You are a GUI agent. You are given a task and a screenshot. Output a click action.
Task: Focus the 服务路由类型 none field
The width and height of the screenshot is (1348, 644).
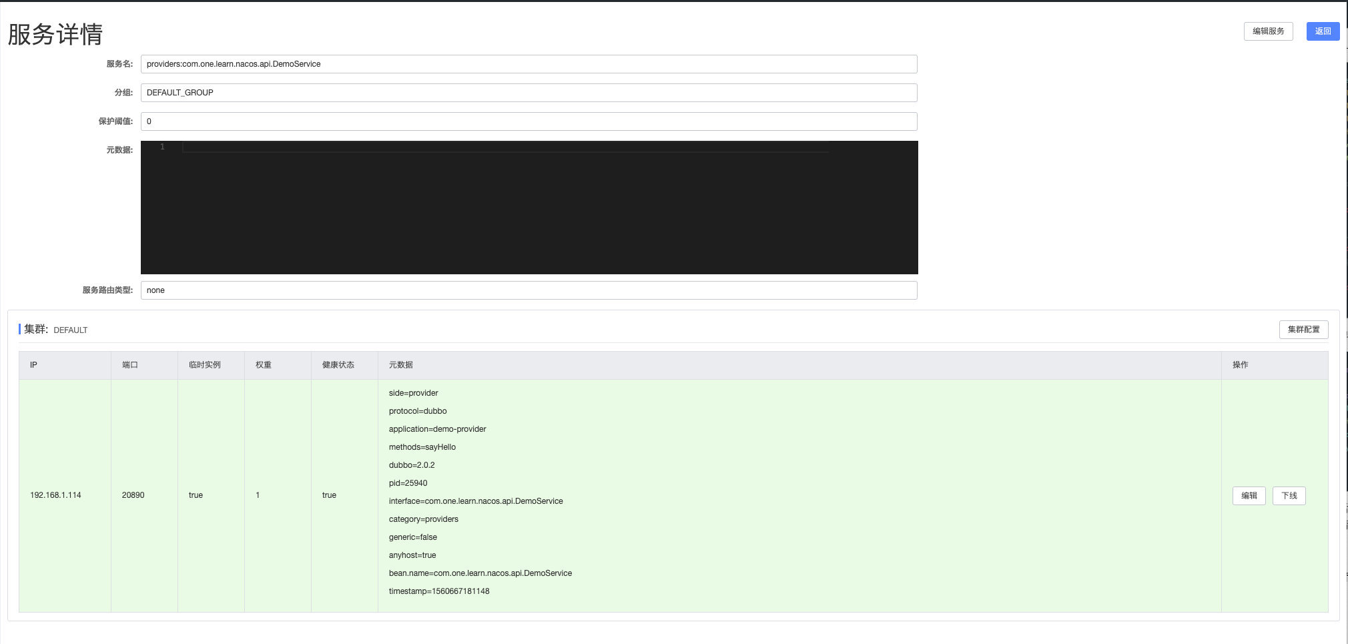[x=529, y=290]
